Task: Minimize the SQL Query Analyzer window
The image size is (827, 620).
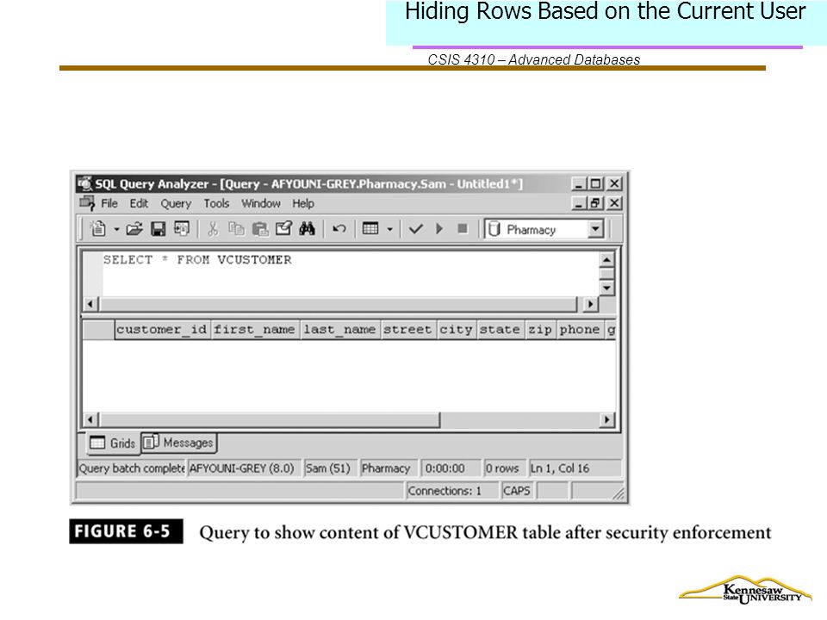Action: pyautogui.click(x=579, y=184)
